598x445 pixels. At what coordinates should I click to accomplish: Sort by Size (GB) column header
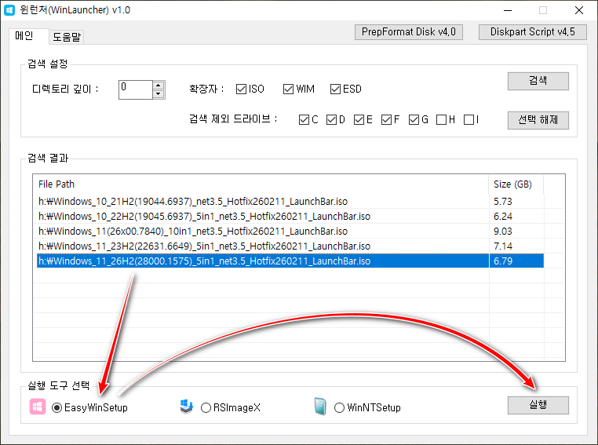click(x=516, y=184)
